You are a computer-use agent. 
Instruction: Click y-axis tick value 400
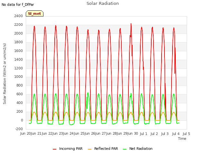tap(20, 103)
